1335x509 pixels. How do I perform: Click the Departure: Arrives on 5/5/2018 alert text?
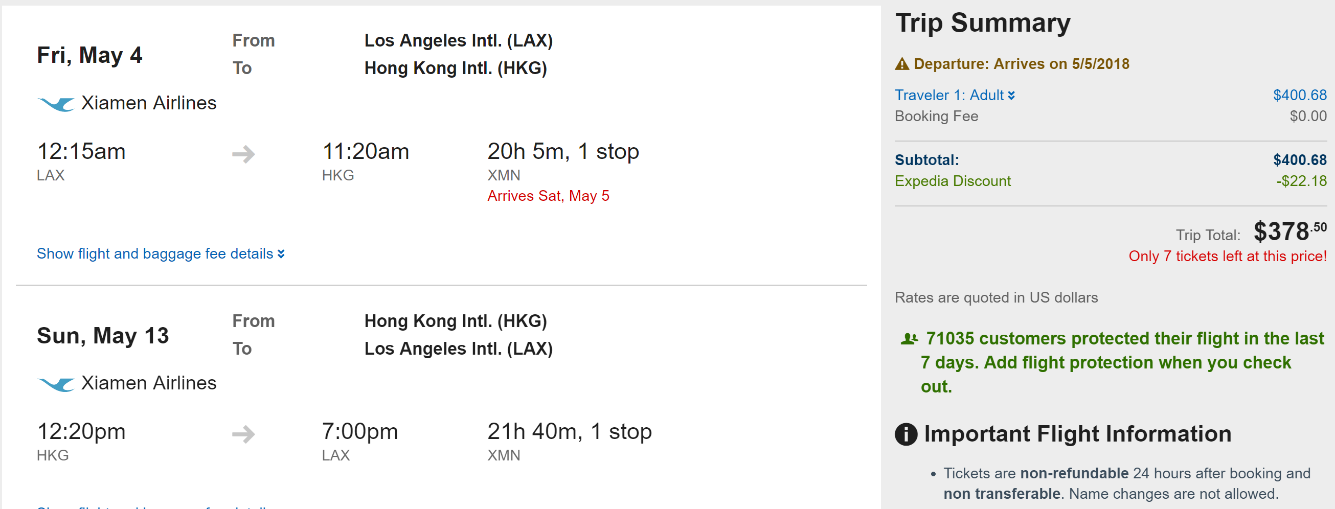click(1021, 64)
